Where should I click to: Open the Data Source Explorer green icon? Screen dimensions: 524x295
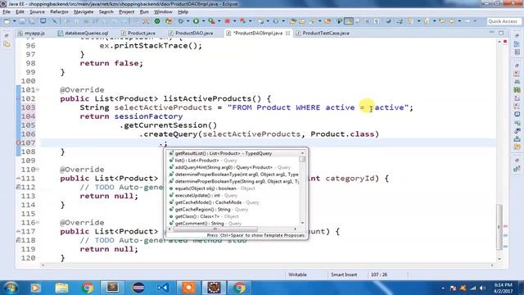click(x=517, y=89)
